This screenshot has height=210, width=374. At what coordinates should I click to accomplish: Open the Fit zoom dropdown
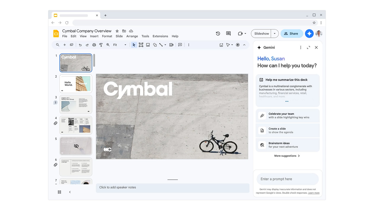120,45
